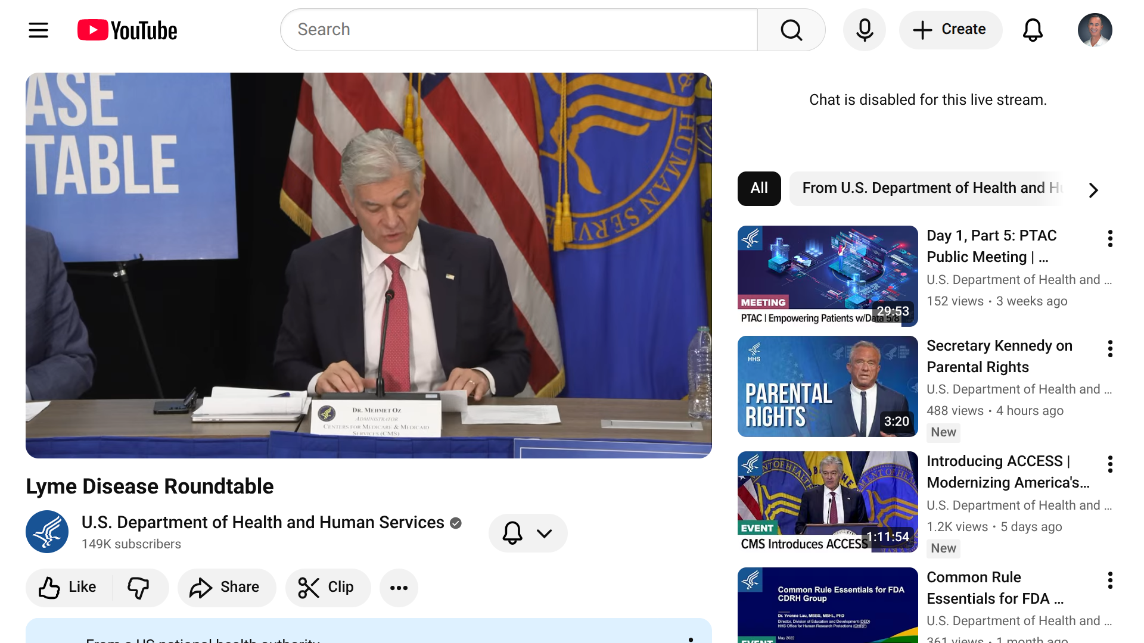Click the magnifier search button

click(x=791, y=30)
